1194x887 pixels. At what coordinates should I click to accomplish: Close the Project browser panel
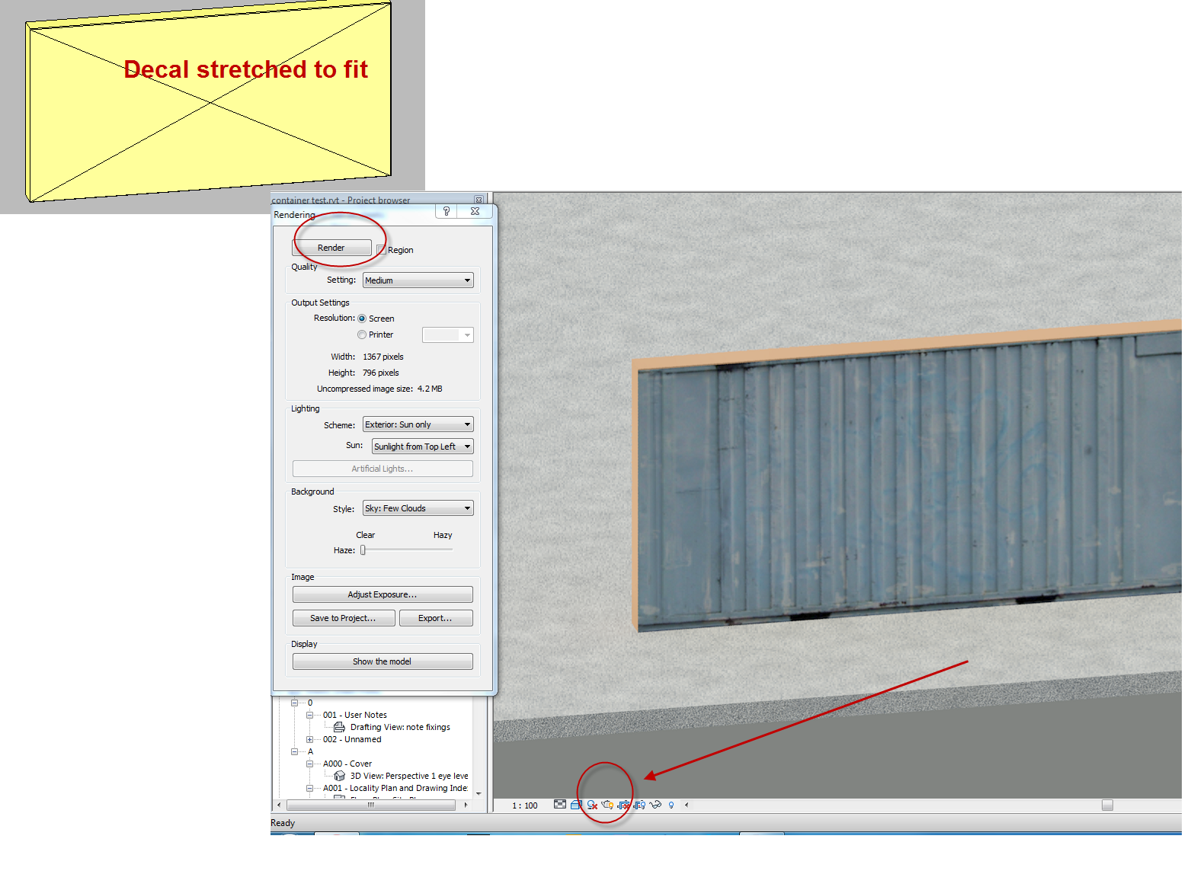479,200
